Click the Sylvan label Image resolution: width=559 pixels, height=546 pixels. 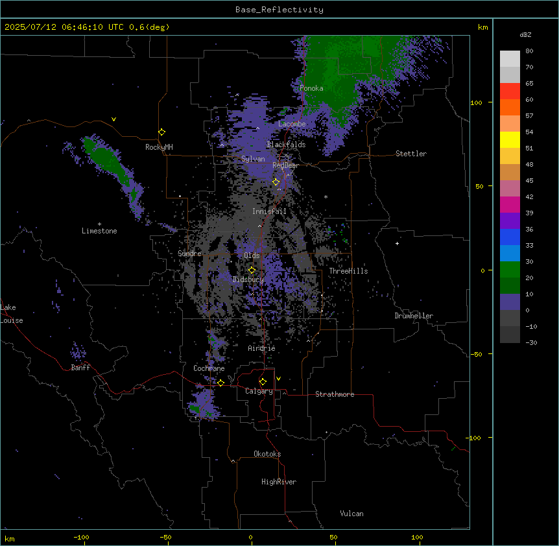[253, 159]
